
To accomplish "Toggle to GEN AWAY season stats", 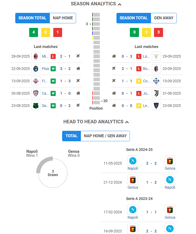I will [x=164, y=18].
